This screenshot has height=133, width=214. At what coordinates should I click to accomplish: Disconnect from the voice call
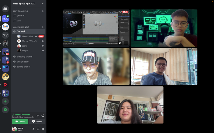(43, 115)
